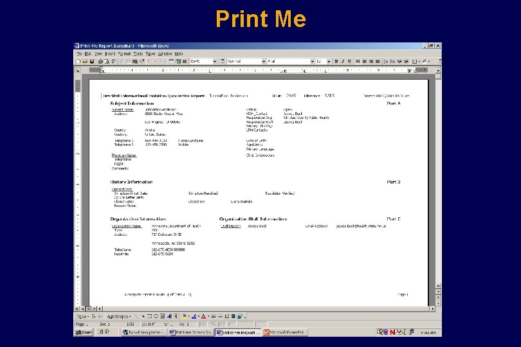Expand the Outside Border dropdown arrow

(x=419, y=62)
